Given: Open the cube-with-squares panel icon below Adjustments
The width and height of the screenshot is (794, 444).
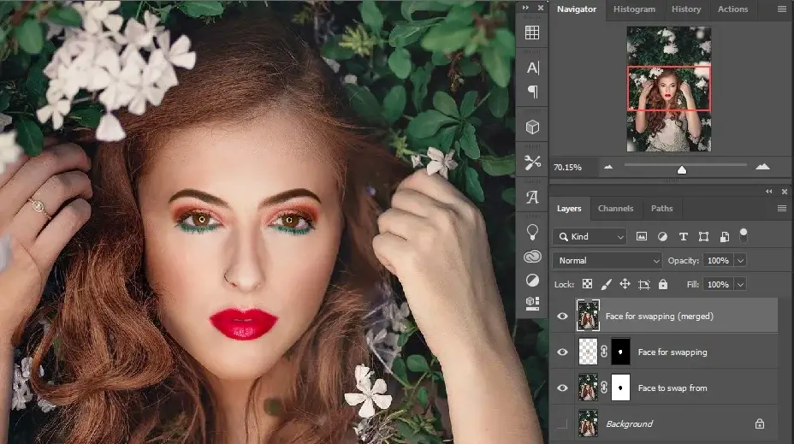Looking at the screenshot, I should pyautogui.click(x=532, y=303).
